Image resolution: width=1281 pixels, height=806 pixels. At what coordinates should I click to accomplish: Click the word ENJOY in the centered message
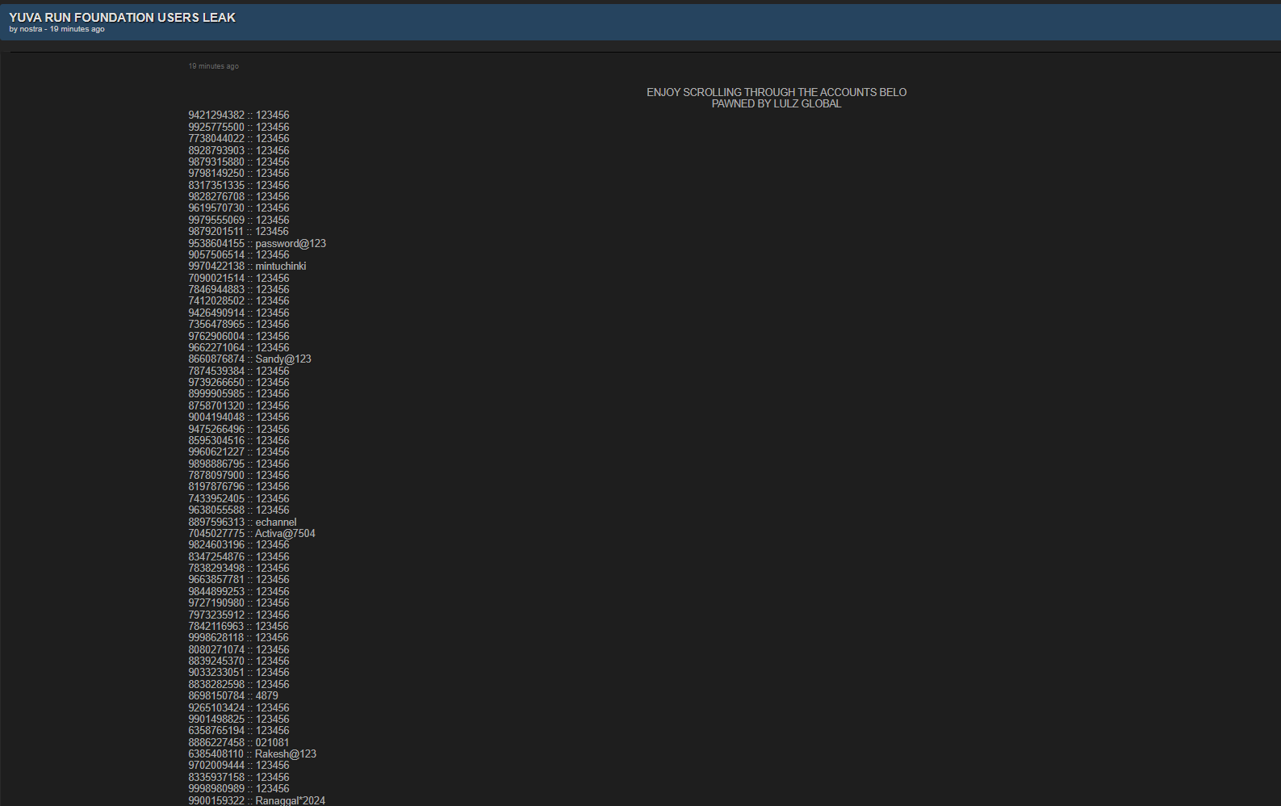(664, 92)
